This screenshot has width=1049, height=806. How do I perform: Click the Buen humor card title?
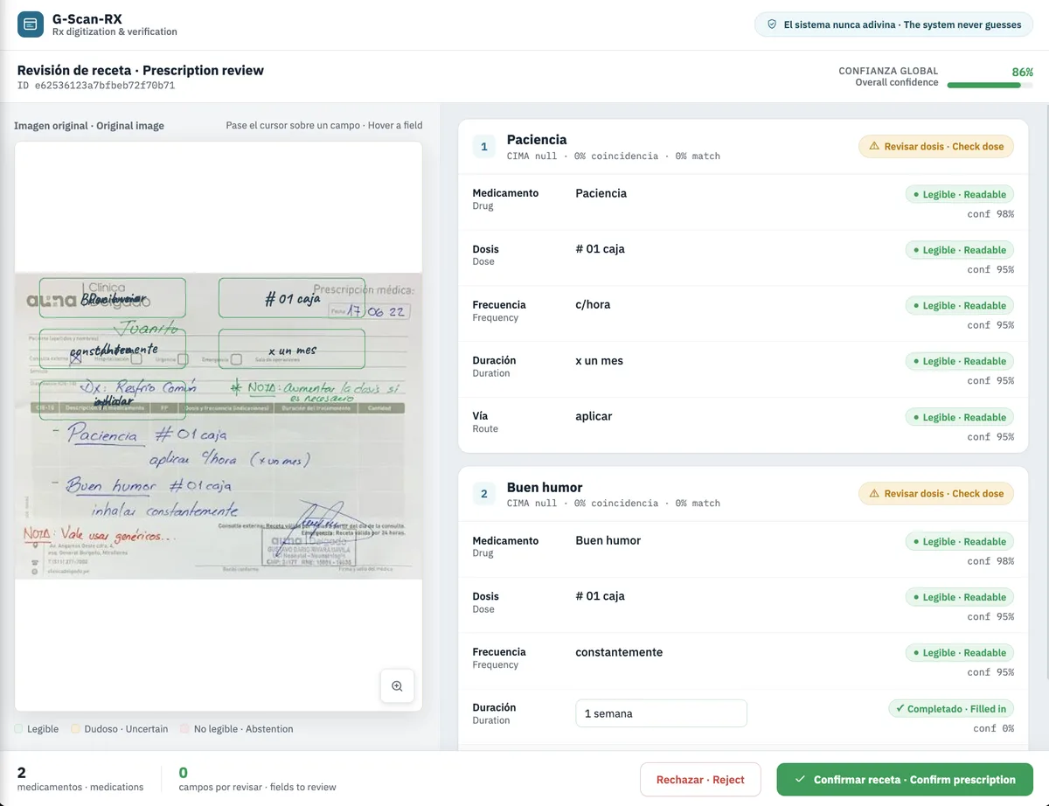(x=545, y=488)
